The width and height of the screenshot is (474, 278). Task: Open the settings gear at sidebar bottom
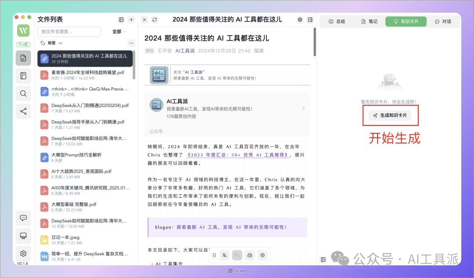click(x=23, y=253)
